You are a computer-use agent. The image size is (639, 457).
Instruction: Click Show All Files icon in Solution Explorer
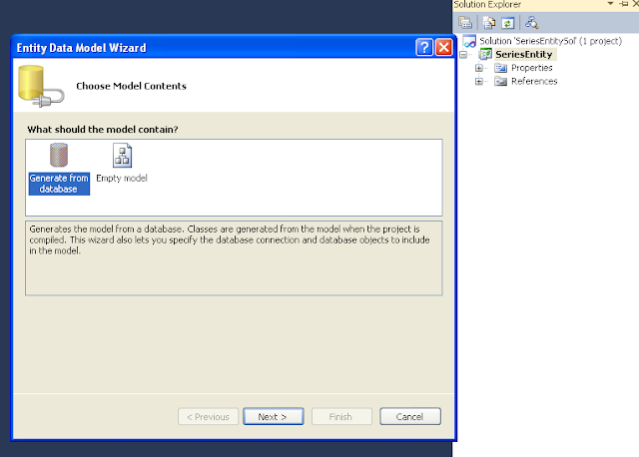coord(488,22)
